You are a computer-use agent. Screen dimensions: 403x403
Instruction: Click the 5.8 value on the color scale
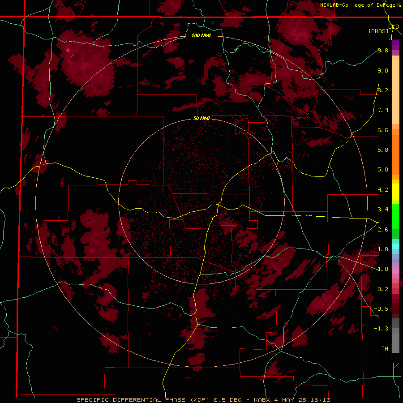(383, 150)
